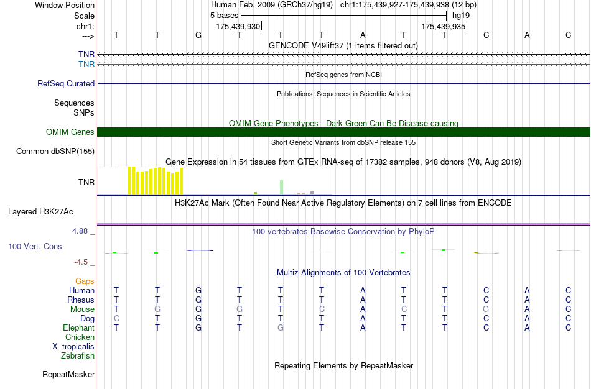The image size is (591, 389).
Task: Click the -4.5 lower conservation scale value
Action: click(81, 262)
